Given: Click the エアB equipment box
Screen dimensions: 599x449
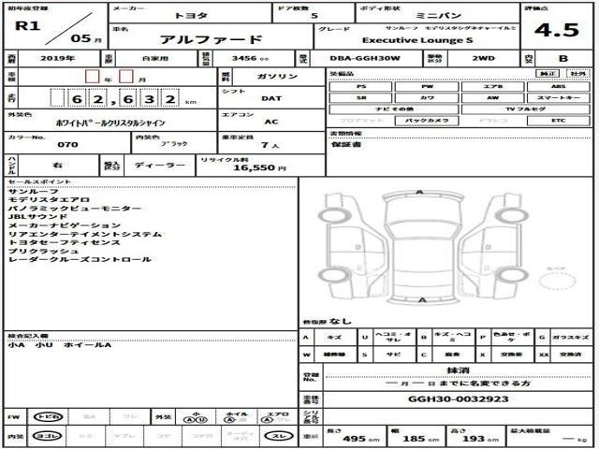Looking at the screenshot, I should [492, 87].
